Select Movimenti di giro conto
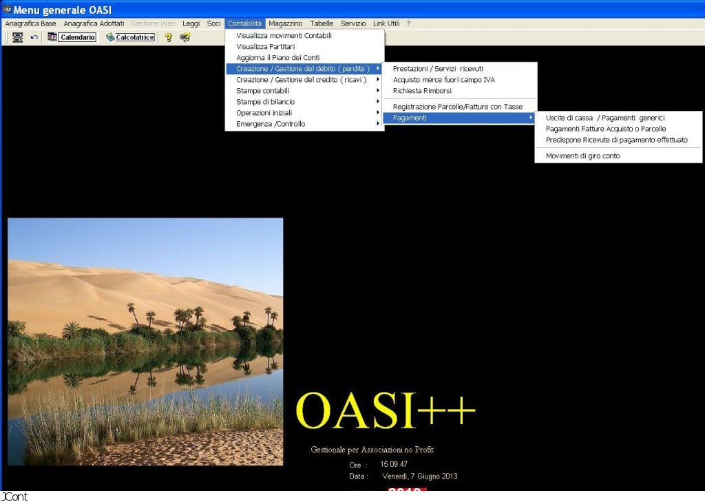This screenshot has width=705, height=502. 582,156
